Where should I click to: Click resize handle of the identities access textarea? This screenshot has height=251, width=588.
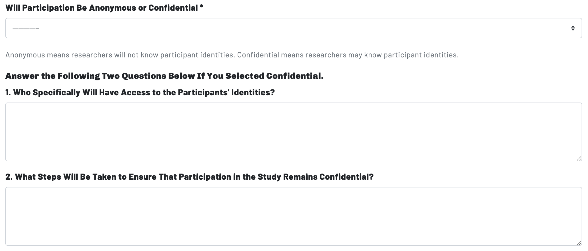tap(579, 158)
